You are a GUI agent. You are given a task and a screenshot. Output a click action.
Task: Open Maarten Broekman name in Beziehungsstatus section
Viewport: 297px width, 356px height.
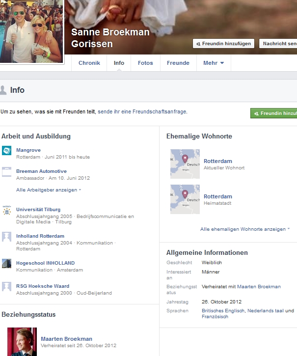pyautogui.click(x=67, y=339)
